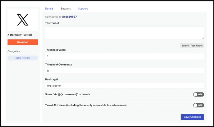Image resolution: width=214 pixels, height=127 pixels.
Task: Click the Threshold Comments label
Action: [x=58, y=65]
